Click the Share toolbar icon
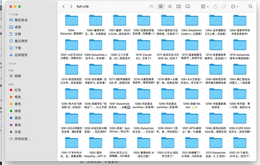Viewport: 260px width, 165px height. [215, 6]
